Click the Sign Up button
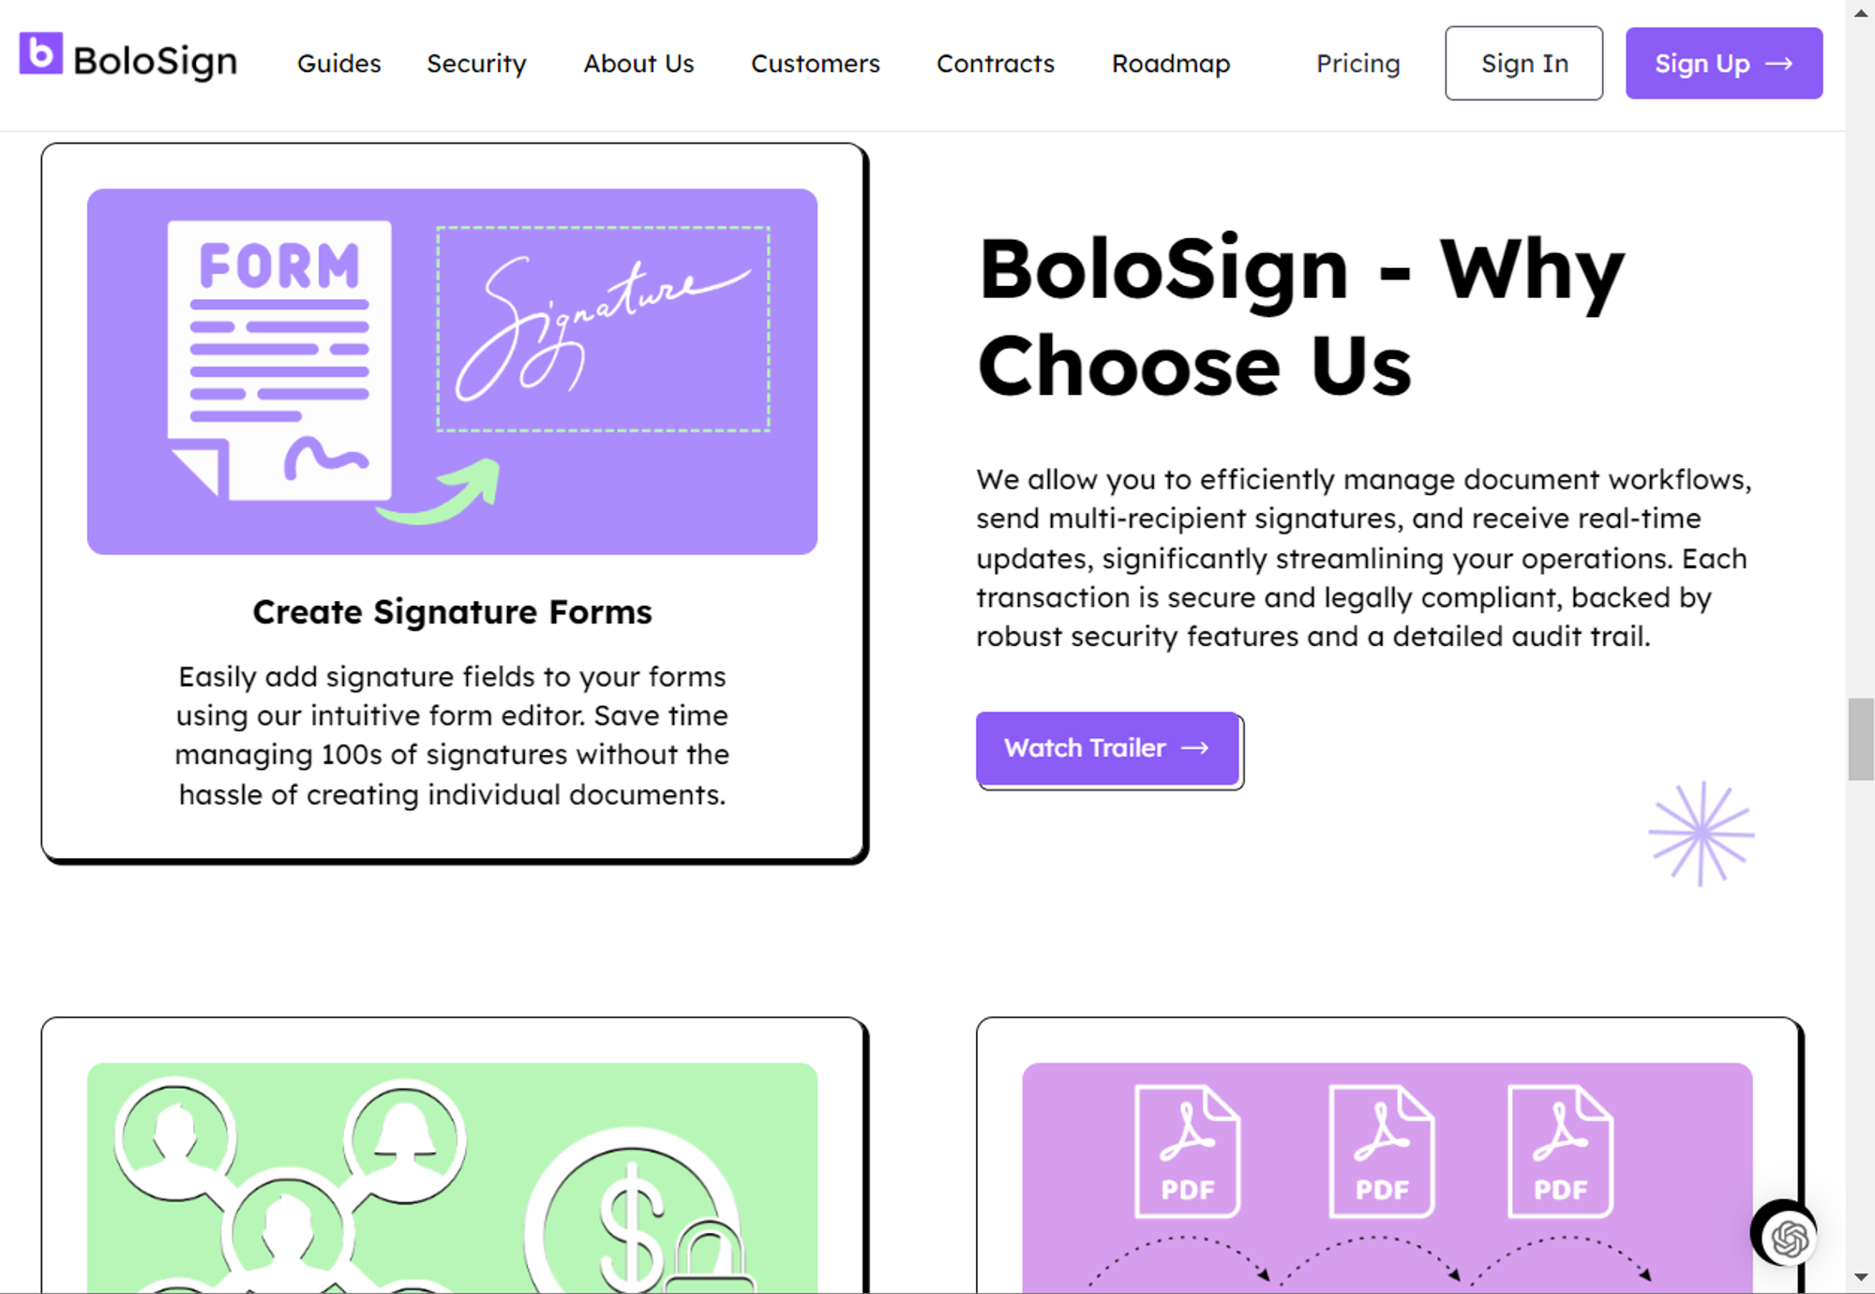 pyautogui.click(x=1723, y=63)
